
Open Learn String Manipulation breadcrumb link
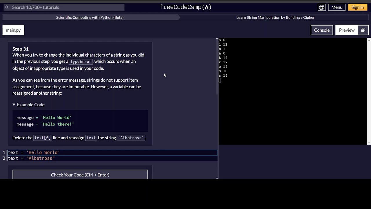point(275,17)
